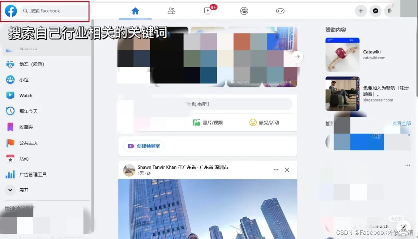Open contacts section three-dot options
This screenshot has width=418, height=239.
click(x=408, y=165)
